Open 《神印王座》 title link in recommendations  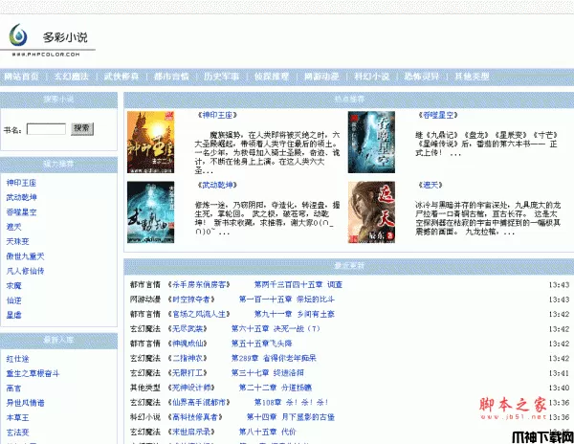point(216,114)
